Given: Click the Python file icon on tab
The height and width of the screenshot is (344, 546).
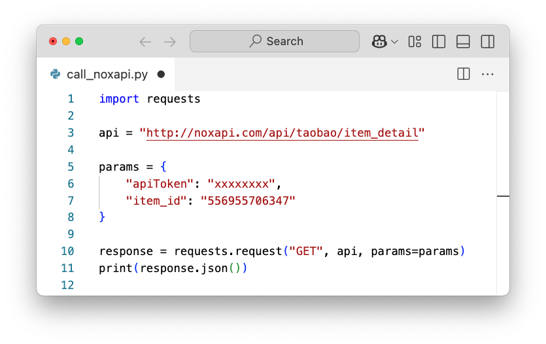Looking at the screenshot, I should point(56,75).
